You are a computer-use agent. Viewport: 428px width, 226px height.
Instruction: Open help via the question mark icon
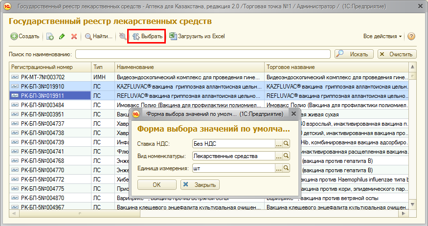click(x=411, y=36)
